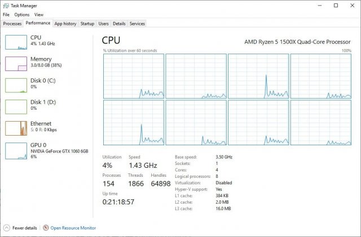
Task: Open the Disk 1 (D:) graph
Action: coord(16,106)
